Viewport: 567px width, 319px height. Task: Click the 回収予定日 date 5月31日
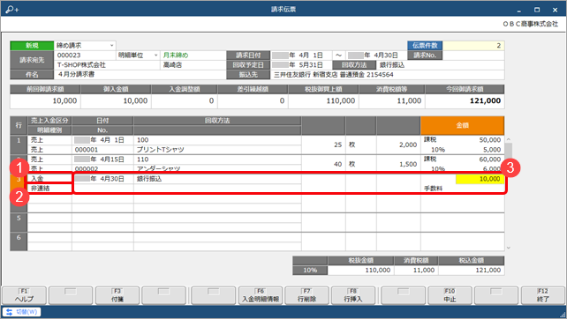301,65
